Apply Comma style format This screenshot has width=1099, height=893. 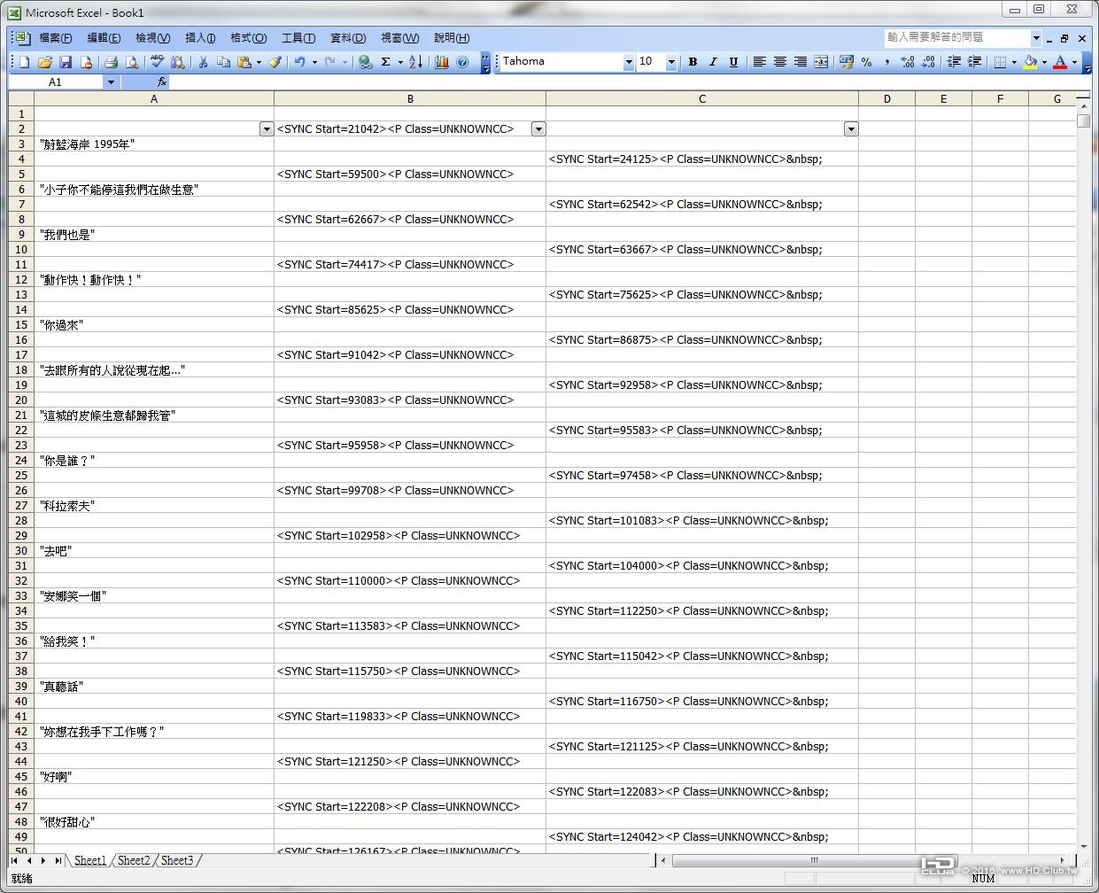(887, 62)
